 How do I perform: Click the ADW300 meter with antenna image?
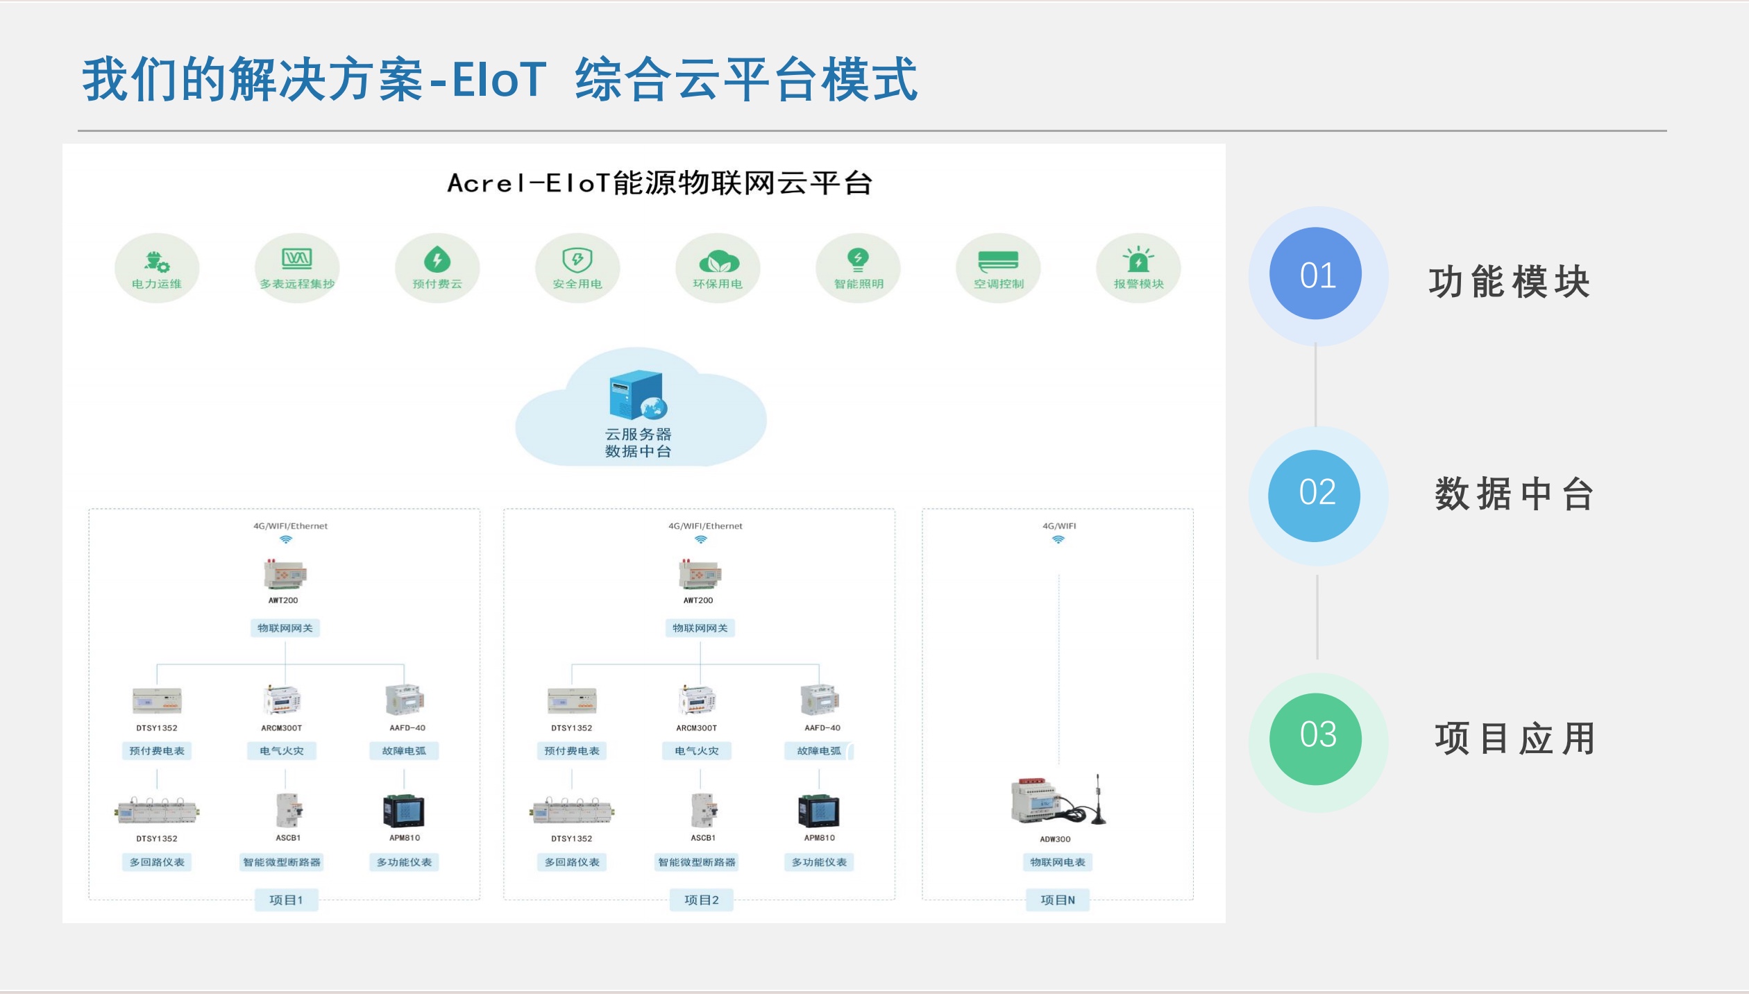point(1058,800)
